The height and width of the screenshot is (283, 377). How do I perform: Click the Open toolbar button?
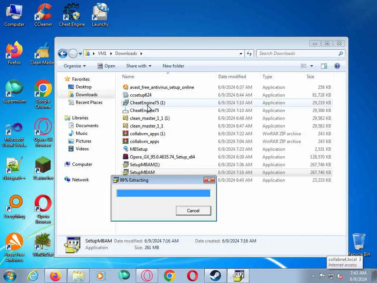pyautogui.click(x=106, y=66)
